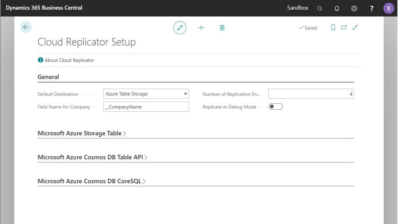
Task: Open help question mark
Action: (372, 9)
